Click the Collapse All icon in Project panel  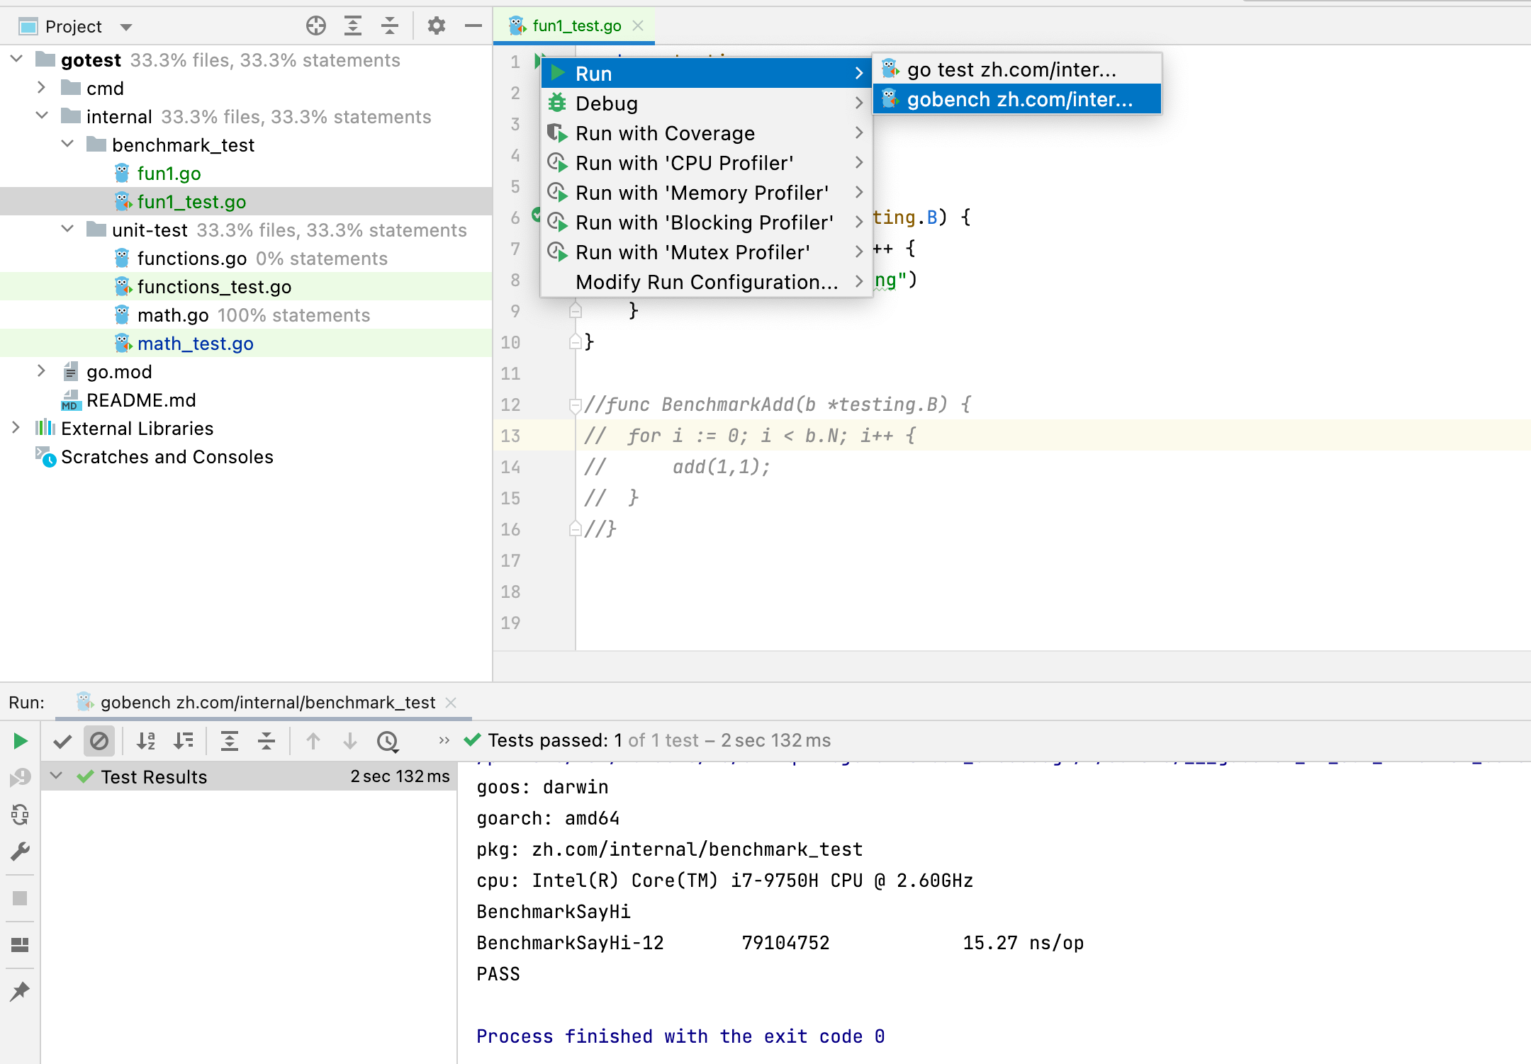point(389,26)
